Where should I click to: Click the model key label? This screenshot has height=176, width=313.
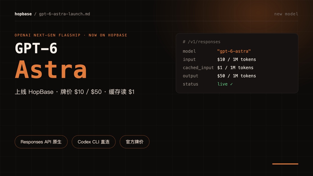click(189, 51)
